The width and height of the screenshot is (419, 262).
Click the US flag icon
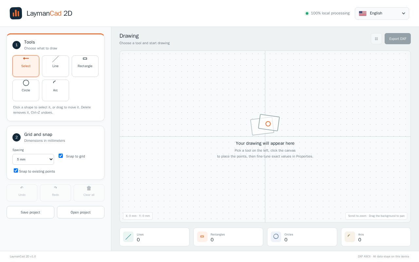(x=363, y=13)
